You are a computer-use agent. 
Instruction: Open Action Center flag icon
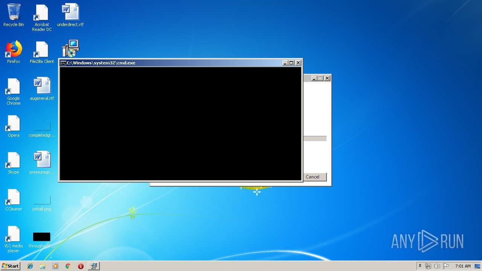(446, 266)
